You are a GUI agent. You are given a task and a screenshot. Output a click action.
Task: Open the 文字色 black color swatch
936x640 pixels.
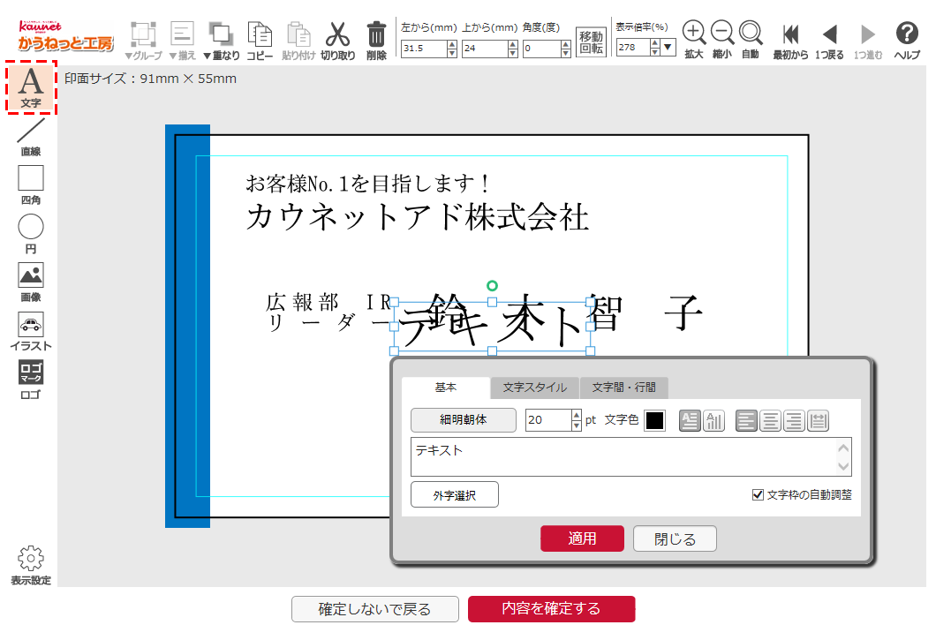coord(655,420)
